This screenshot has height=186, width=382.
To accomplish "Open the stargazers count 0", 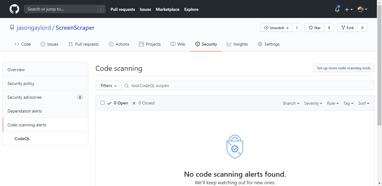I will tap(329, 28).
